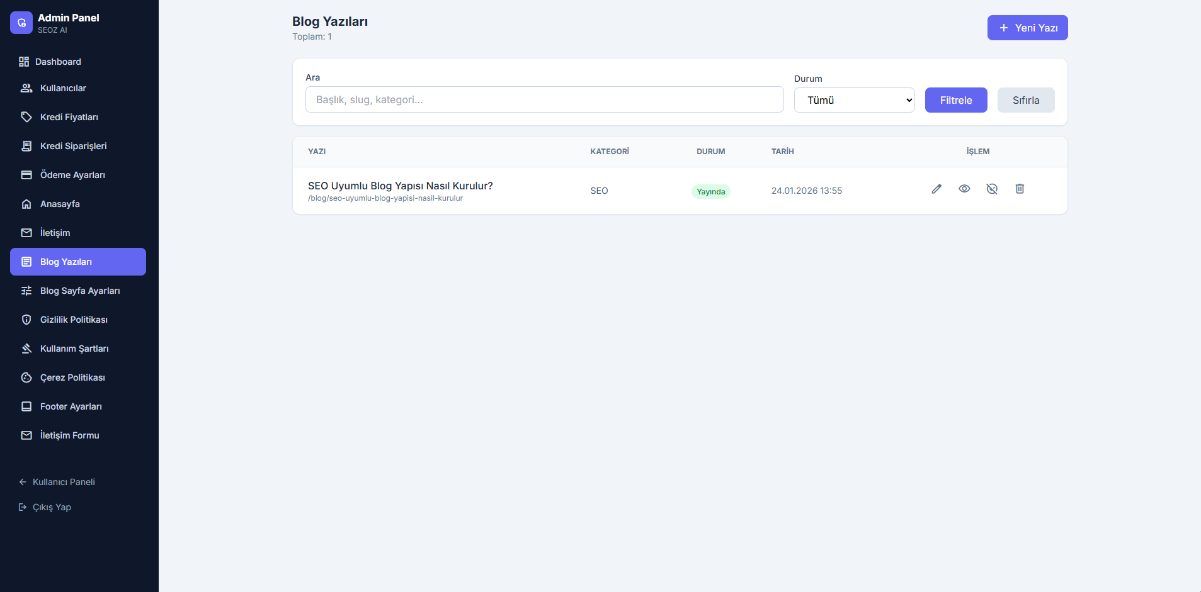Click the Yayında status badge
The image size is (1201, 592).
(x=711, y=191)
